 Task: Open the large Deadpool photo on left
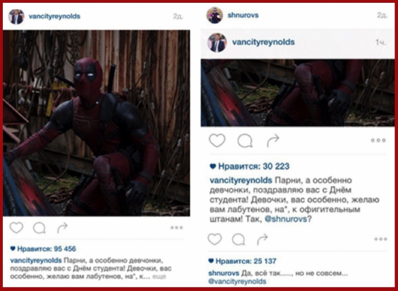(x=97, y=123)
